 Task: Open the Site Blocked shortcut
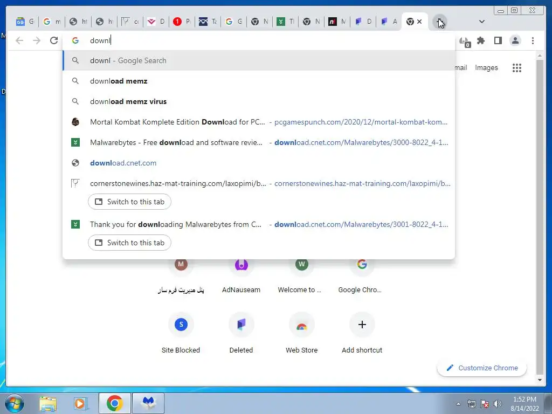[181, 333]
